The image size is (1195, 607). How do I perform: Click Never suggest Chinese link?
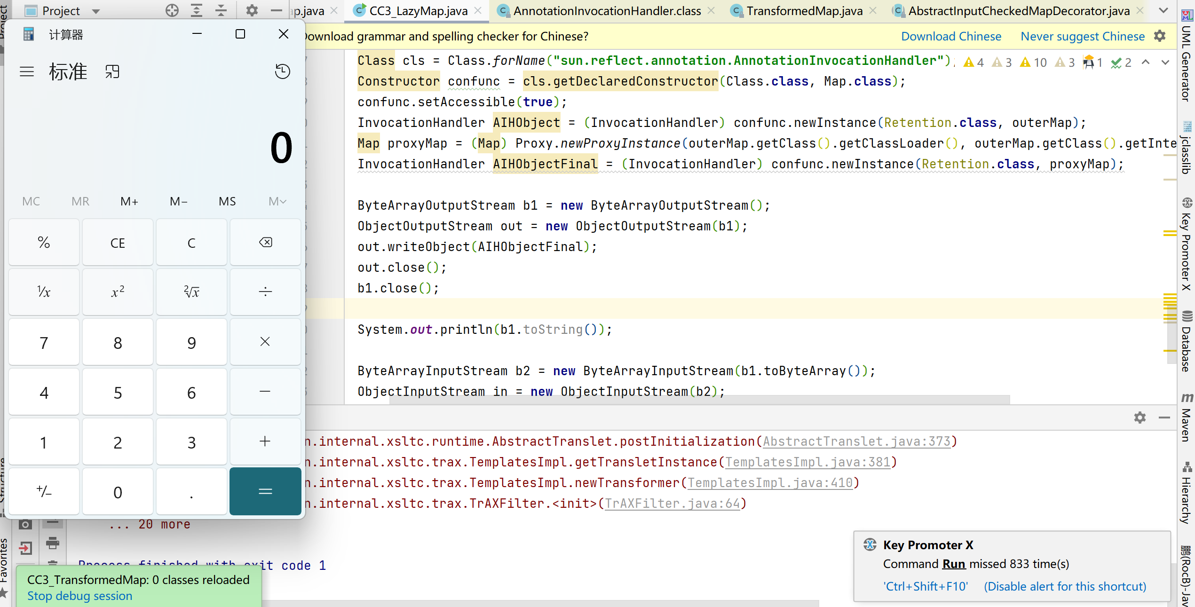1083,36
